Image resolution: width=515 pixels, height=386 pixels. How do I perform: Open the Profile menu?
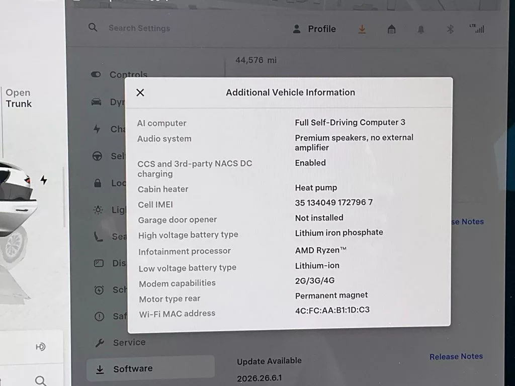(x=314, y=29)
